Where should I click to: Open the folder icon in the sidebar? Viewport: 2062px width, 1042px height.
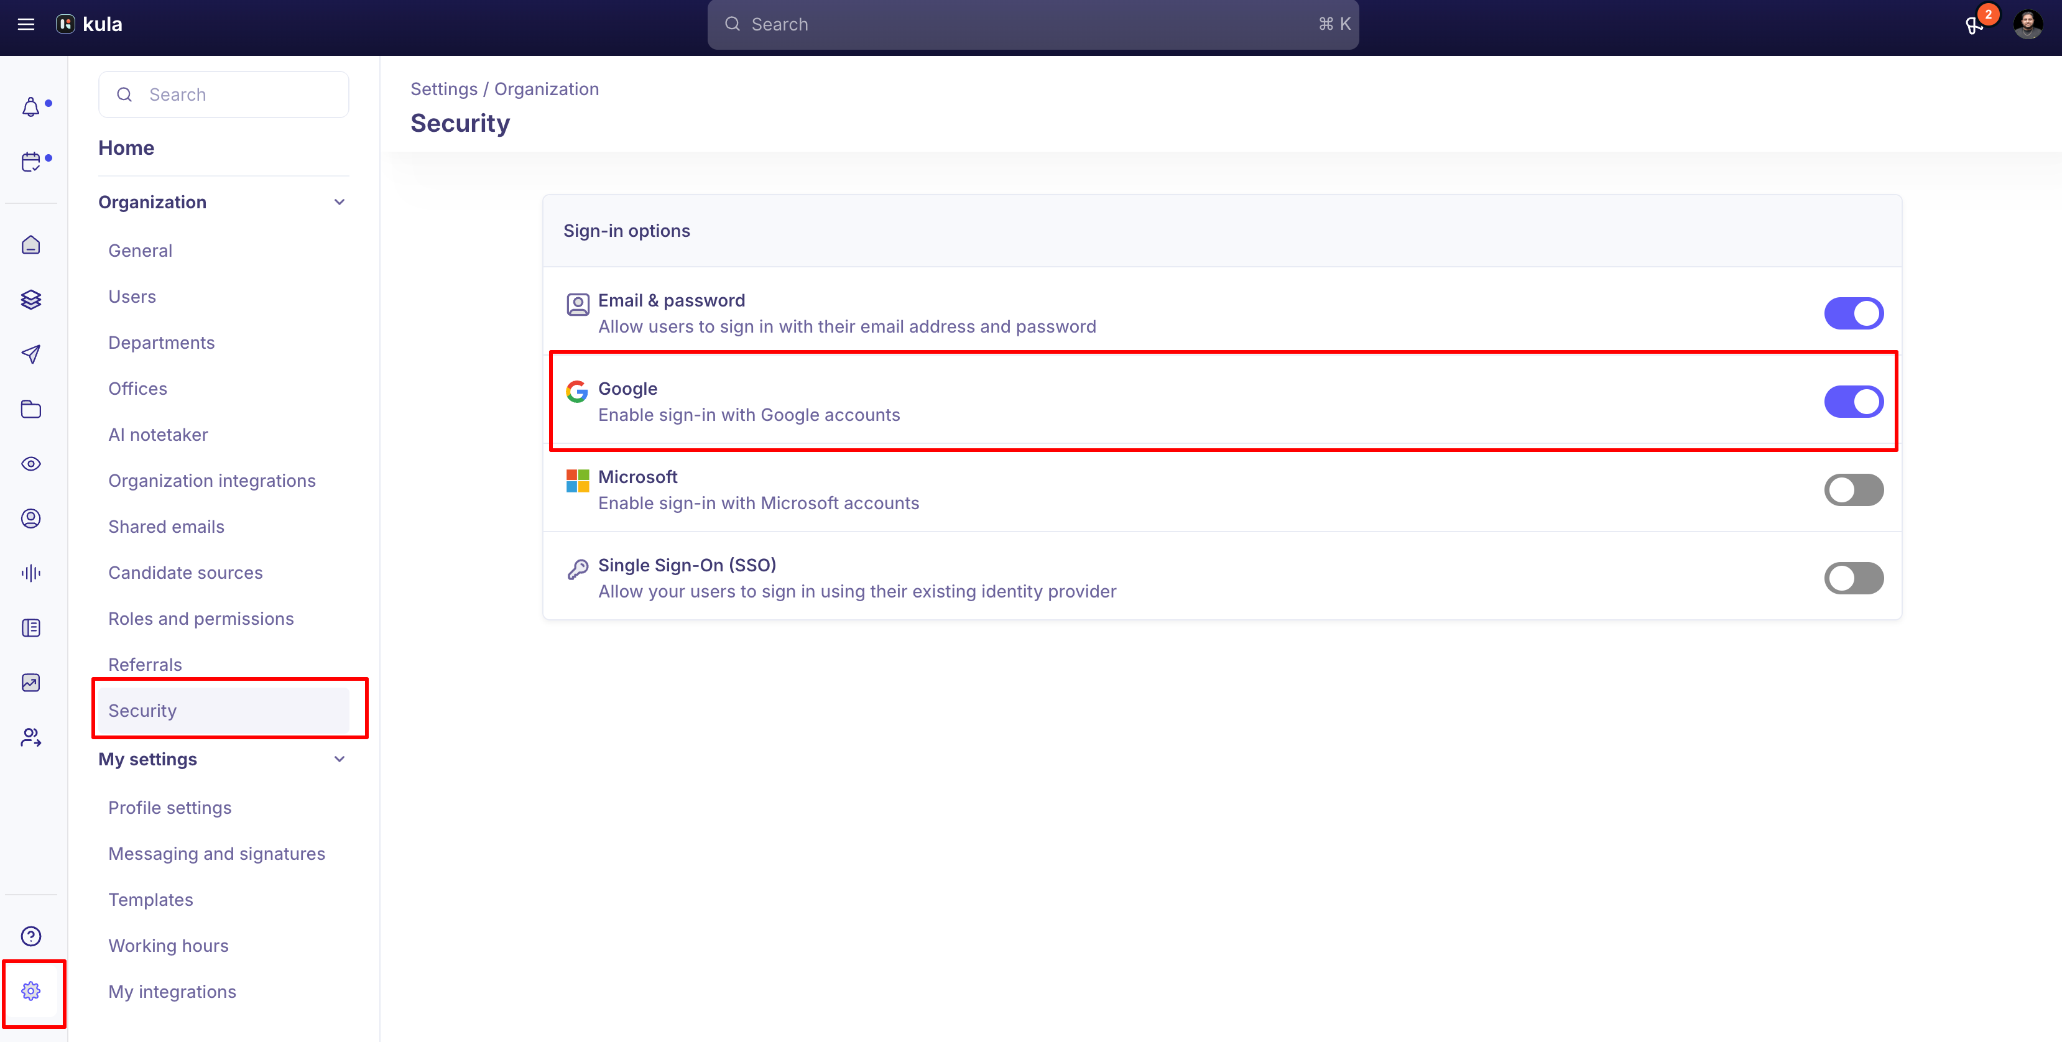pos(31,409)
